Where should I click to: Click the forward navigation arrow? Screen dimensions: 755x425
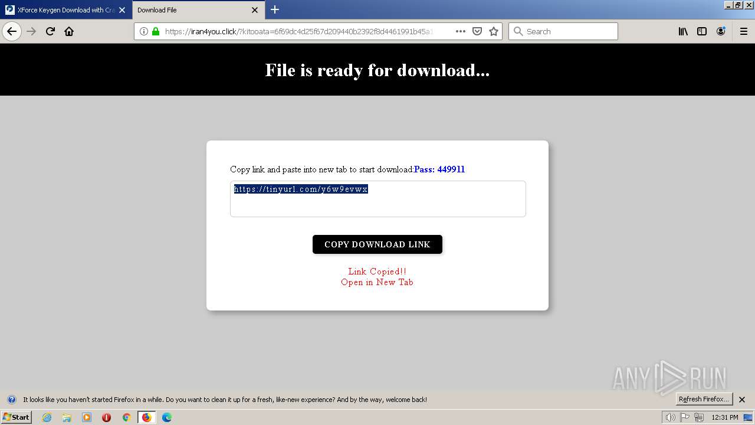(x=31, y=31)
